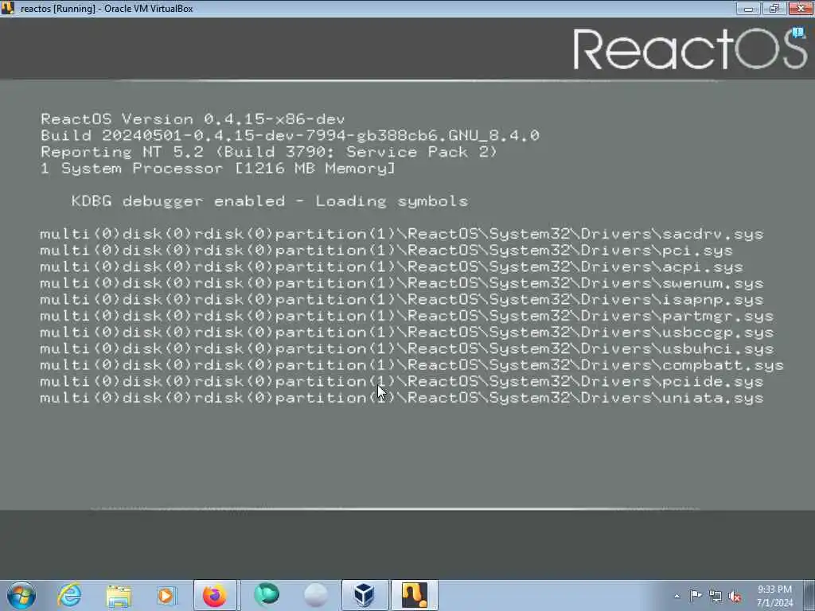Viewport: 815px width, 611px height.
Task: Click the sacdrv.sys driver line
Action: (402, 235)
